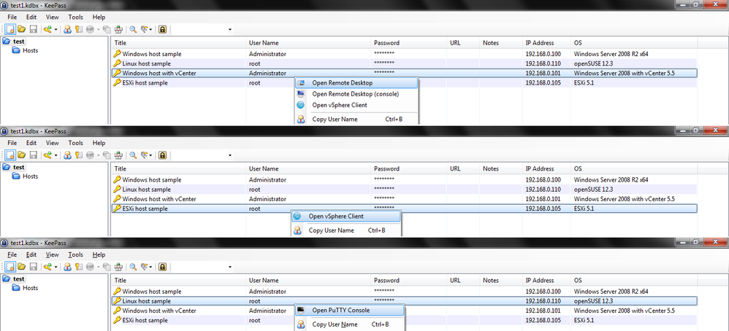The width and height of the screenshot is (729, 331).
Task: Click key icon of highlighted ESXi host sample entry
Action: tap(117, 209)
